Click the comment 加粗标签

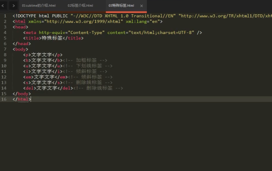[85, 60]
